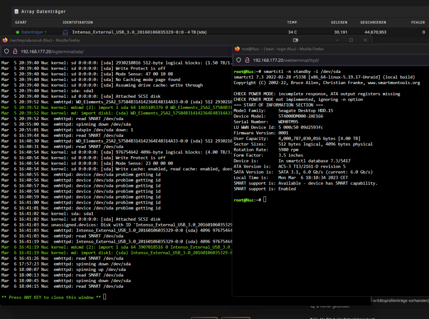
Task: Maximize the sda.run.sh Firefox window
Action: tap(351, 40)
